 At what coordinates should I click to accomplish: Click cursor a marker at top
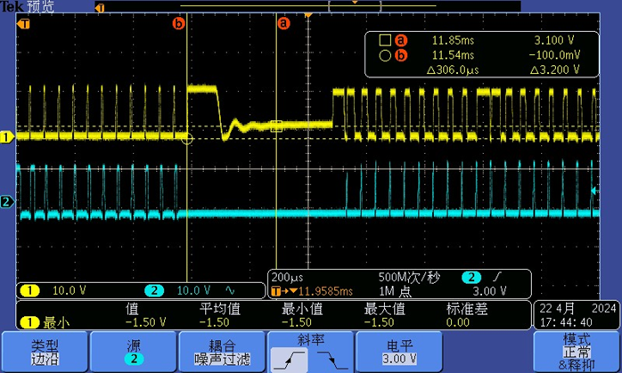[x=284, y=24]
